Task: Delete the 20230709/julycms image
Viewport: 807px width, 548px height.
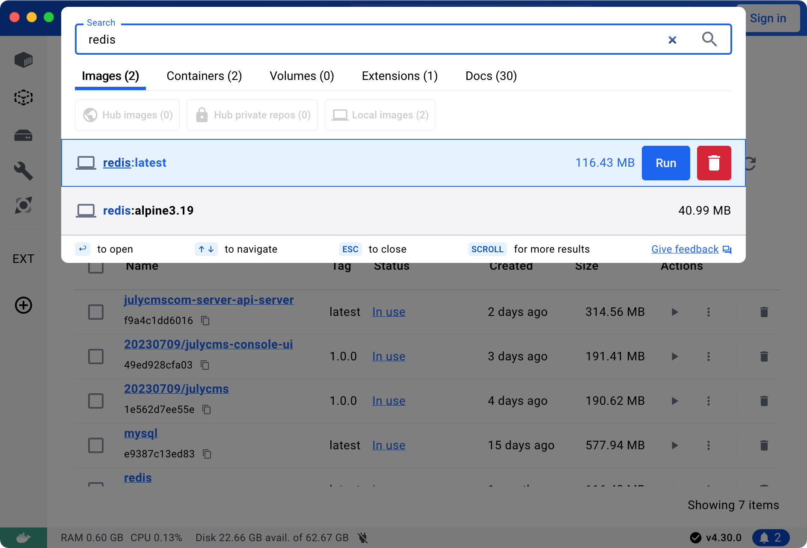Action: [x=764, y=401]
